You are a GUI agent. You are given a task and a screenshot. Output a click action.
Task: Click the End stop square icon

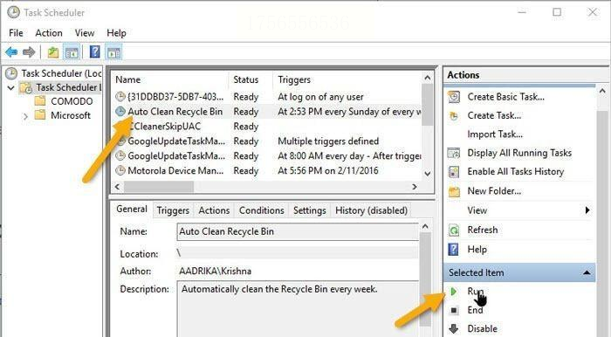click(x=454, y=310)
